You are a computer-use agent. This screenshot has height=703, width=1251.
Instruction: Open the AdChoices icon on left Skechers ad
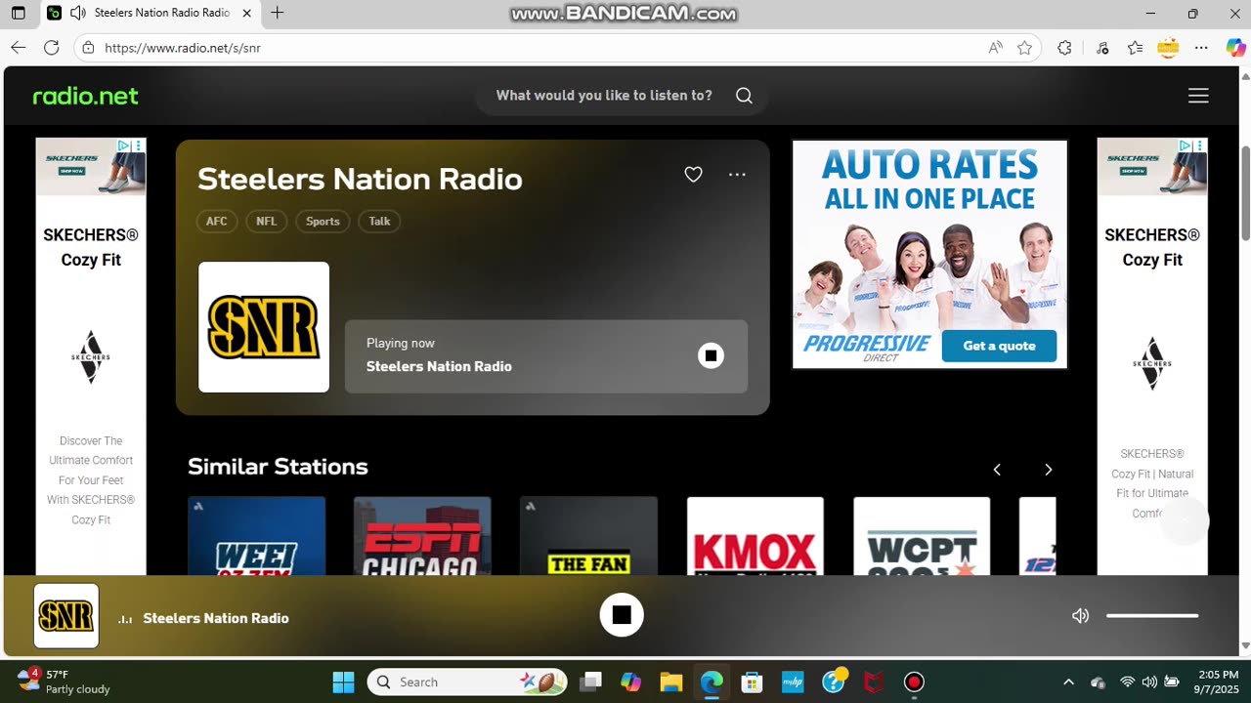[124, 145]
